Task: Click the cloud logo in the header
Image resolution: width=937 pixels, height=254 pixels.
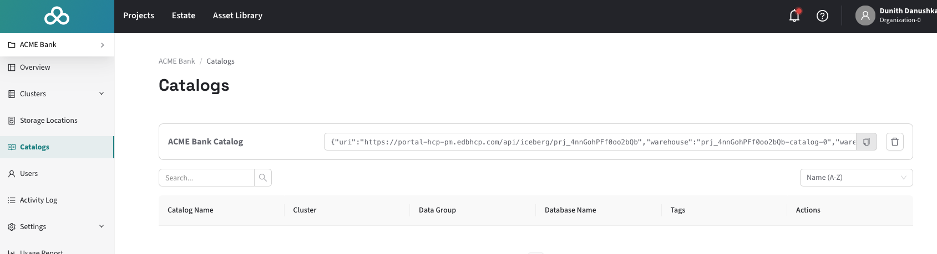Action: (57, 16)
